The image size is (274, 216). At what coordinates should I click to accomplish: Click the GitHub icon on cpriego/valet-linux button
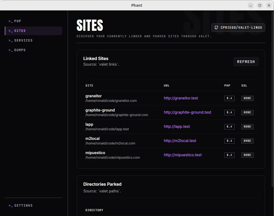216,28
